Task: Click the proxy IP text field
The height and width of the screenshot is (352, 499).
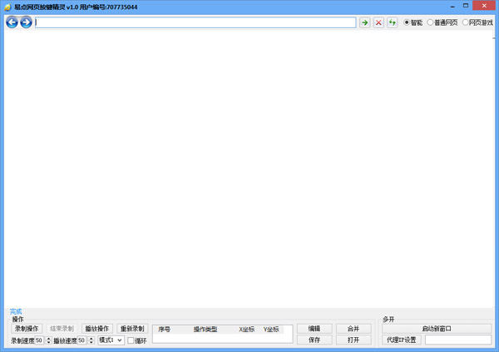Action: click(x=458, y=340)
